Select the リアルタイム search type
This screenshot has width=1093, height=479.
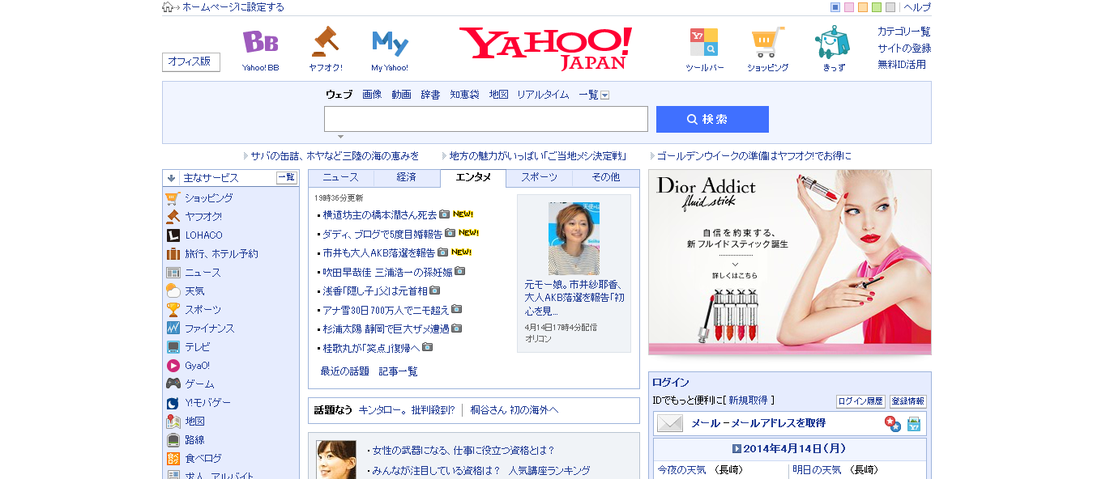(x=543, y=95)
